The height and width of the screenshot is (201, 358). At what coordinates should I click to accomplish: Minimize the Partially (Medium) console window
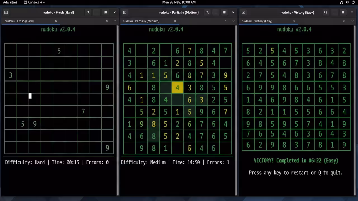tap(216, 13)
